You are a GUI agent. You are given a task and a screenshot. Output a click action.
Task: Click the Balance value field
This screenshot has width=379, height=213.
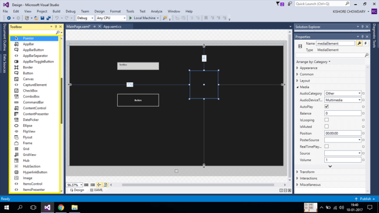pyautogui.click(x=343, y=113)
